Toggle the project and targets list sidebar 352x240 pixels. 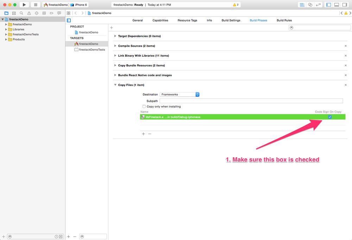pos(69,20)
